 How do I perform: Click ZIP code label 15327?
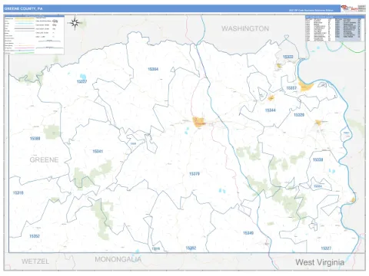point(326,248)
